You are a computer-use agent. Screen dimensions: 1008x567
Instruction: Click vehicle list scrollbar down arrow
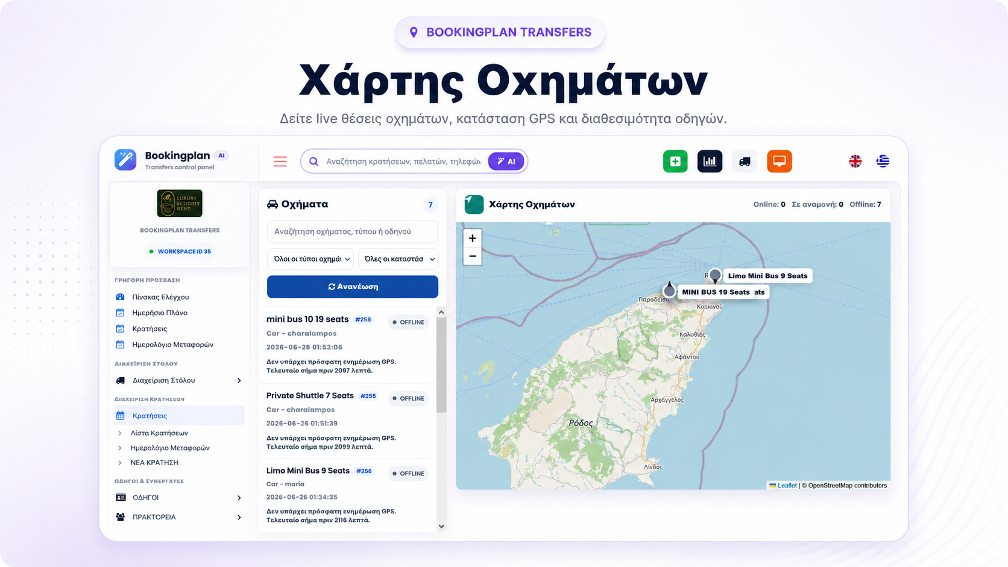[441, 527]
